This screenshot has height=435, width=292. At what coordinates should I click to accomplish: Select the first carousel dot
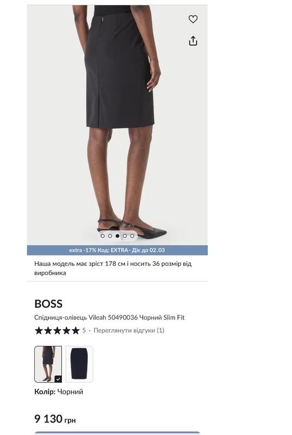103,236
